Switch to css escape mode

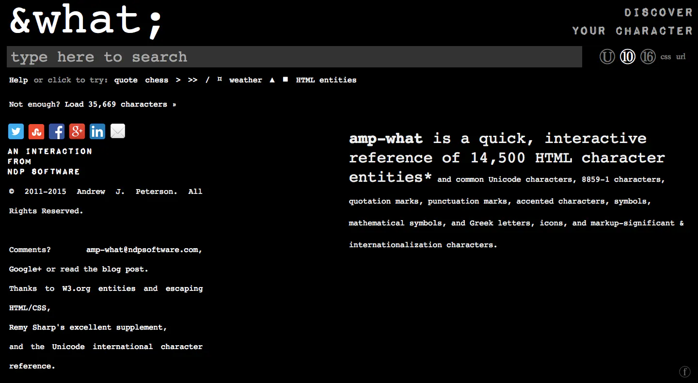tap(666, 57)
